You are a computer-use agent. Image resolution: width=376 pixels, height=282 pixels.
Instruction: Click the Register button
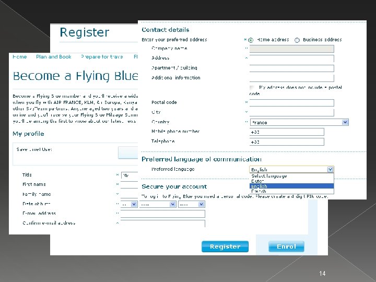[x=225, y=246]
